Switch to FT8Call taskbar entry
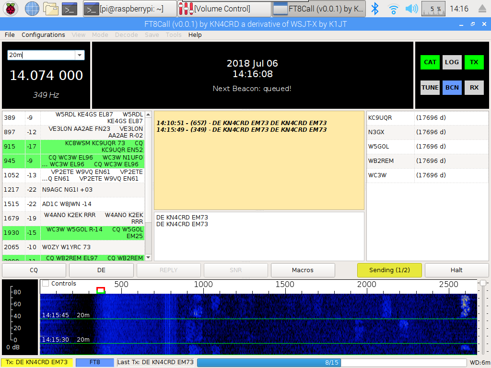This screenshot has height=368, width=491. 319,9
